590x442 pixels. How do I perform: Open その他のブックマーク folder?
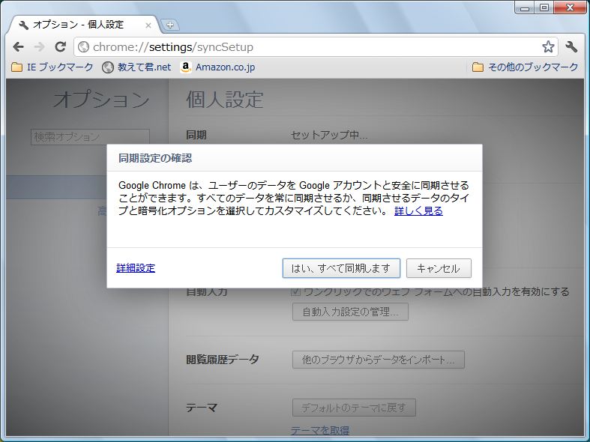coord(526,67)
